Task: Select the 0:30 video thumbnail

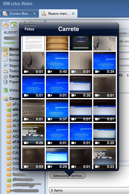Action: coord(81,87)
